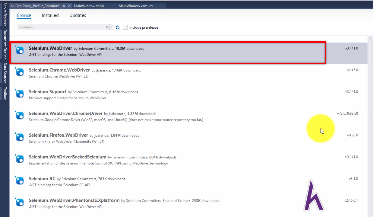Viewport: 373px width, 217px height.
Task: Clear the Selenium search text
Action: point(107,27)
